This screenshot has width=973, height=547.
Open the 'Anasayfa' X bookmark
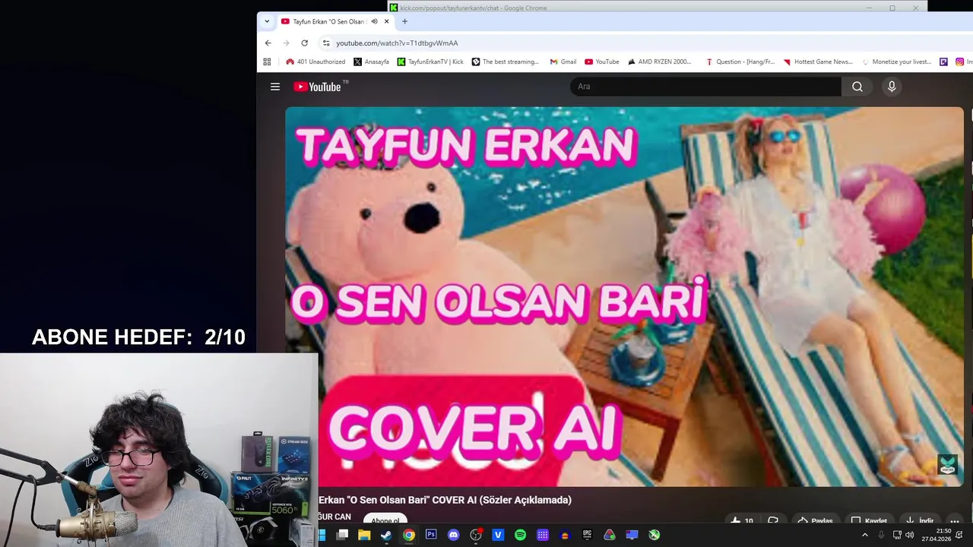coord(371,62)
